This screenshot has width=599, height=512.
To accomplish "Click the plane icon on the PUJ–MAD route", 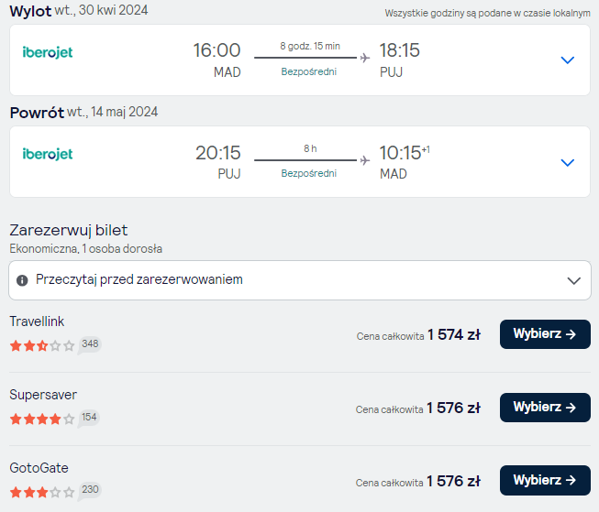I will click(365, 160).
